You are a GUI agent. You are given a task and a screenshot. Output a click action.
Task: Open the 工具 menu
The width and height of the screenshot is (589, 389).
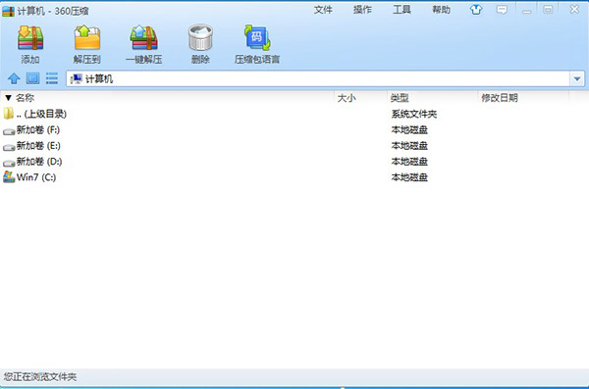point(402,10)
